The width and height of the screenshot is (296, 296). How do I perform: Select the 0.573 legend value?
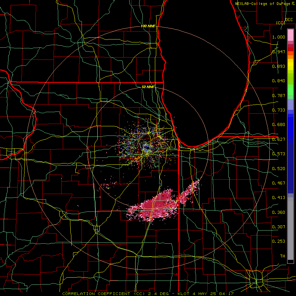(x=279, y=154)
